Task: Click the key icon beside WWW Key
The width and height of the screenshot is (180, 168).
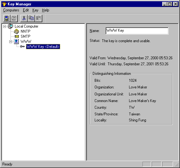Action: click(x=23, y=47)
